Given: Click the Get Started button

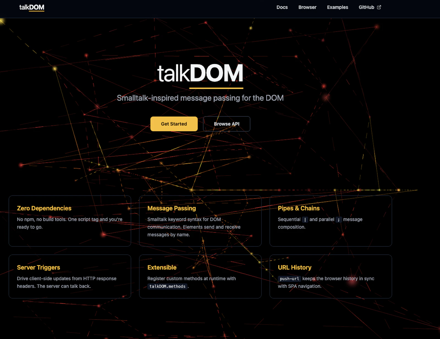Looking at the screenshot, I should 174,124.
